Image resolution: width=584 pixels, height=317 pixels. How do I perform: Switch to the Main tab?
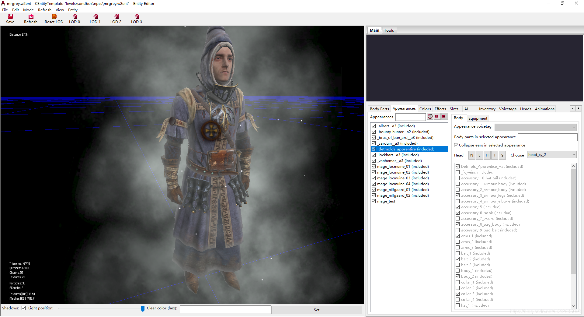click(374, 30)
